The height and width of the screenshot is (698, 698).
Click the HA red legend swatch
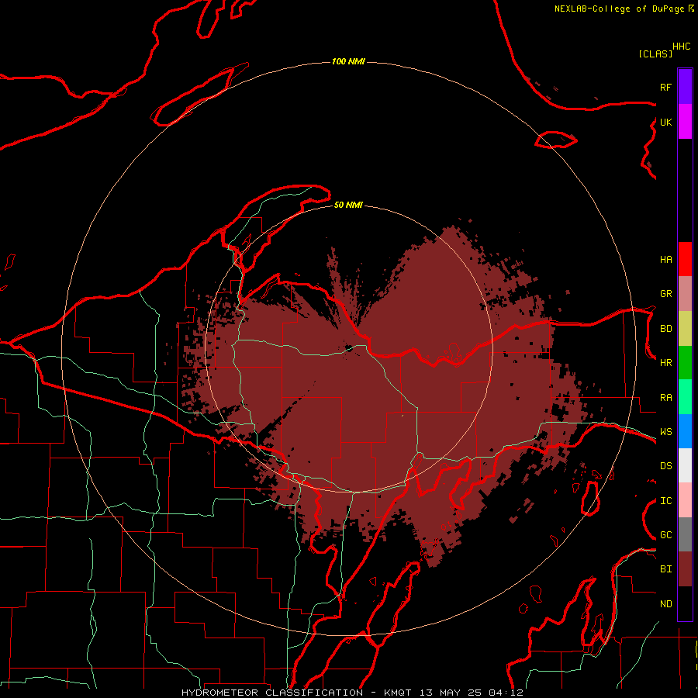point(685,259)
